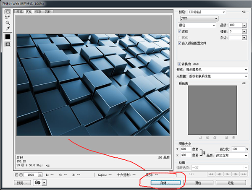This screenshot has height=190, width=252.
Task: Open the 元数据 版权和联系信息 dropdown
Action: click(218, 76)
